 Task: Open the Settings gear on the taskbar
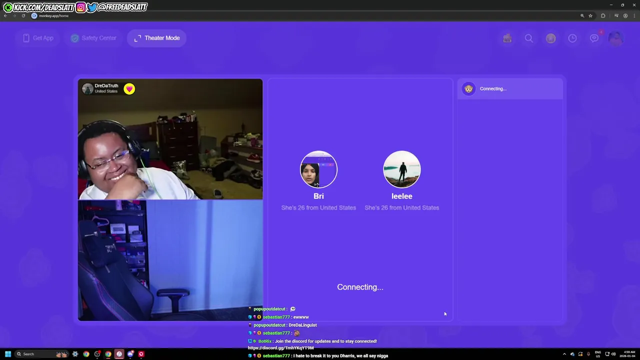click(75, 354)
